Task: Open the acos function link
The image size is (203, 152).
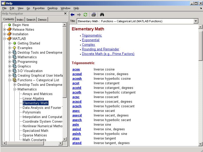Action: click(x=76, y=69)
